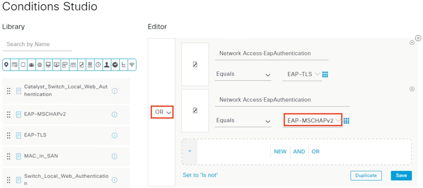Grab drag handle of EAP-TLS library item
Viewport: 423px width, 188px height.
tap(9, 135)
